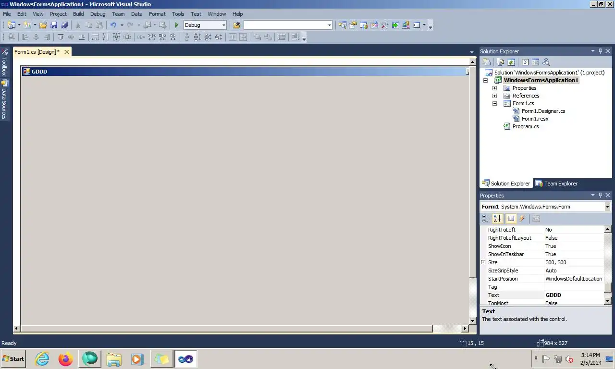Show events with the lightning bolt icon

(x=522, y=219)
